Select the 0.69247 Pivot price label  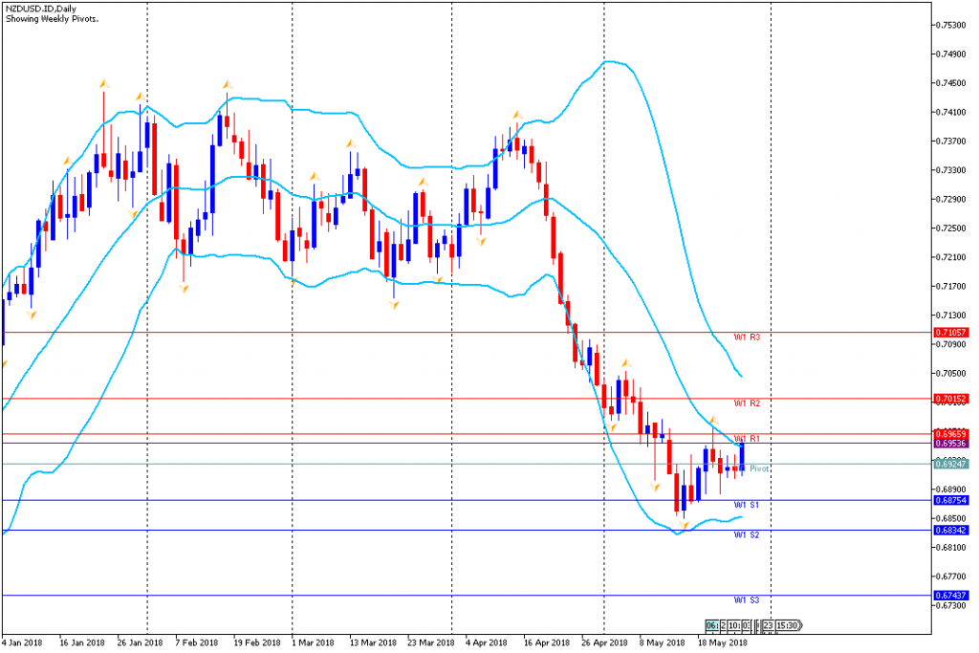[951, 465]
